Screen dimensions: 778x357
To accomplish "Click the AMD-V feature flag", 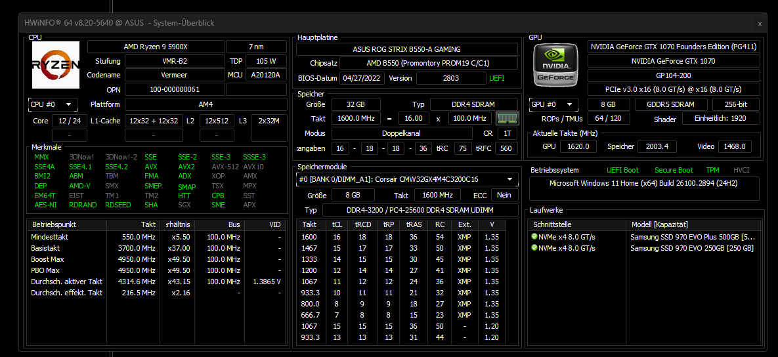I will coord(80,186).
